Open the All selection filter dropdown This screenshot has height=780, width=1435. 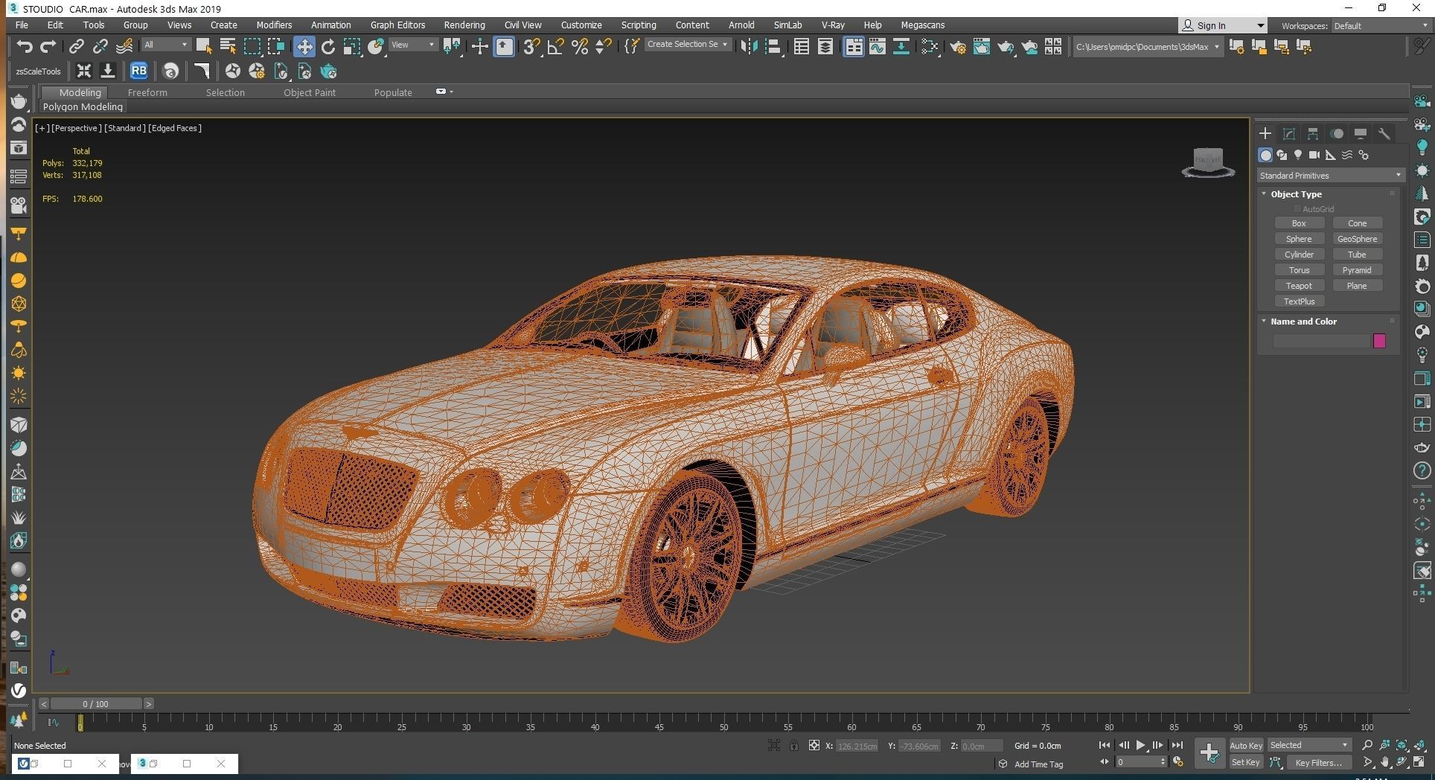click(x=166, y=45)
